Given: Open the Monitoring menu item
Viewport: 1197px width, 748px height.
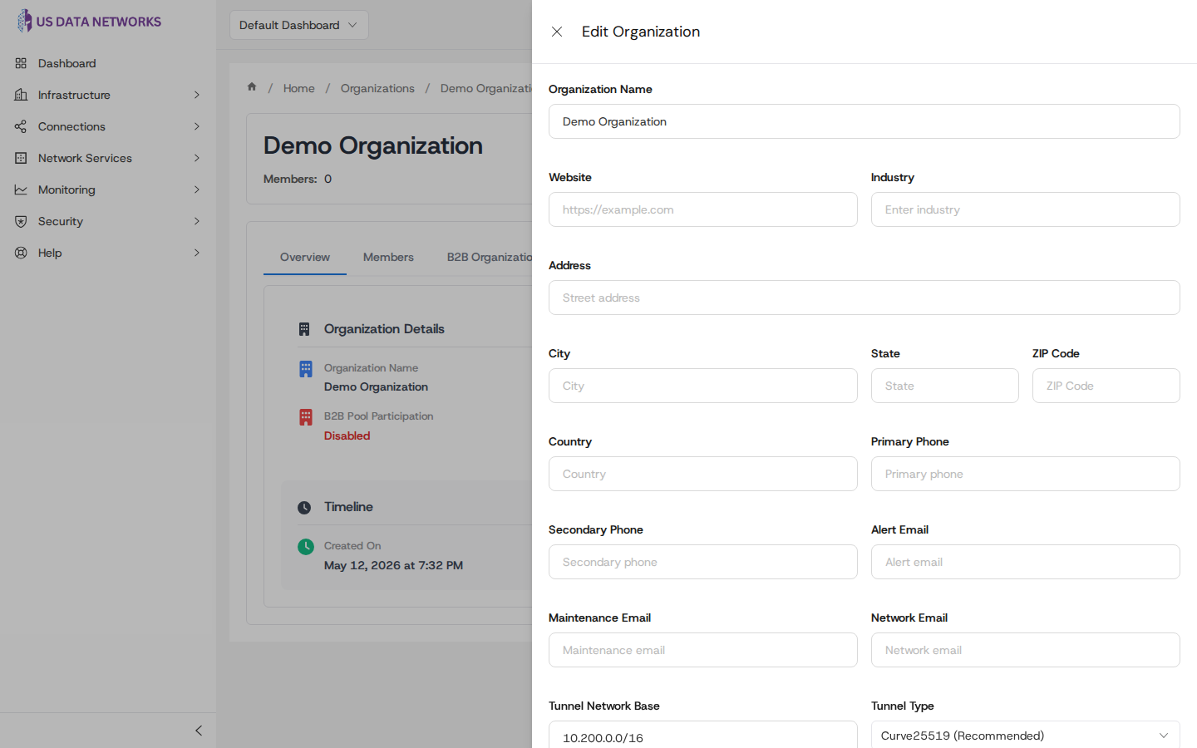Looking at the screenshot, I should [108, 189].
